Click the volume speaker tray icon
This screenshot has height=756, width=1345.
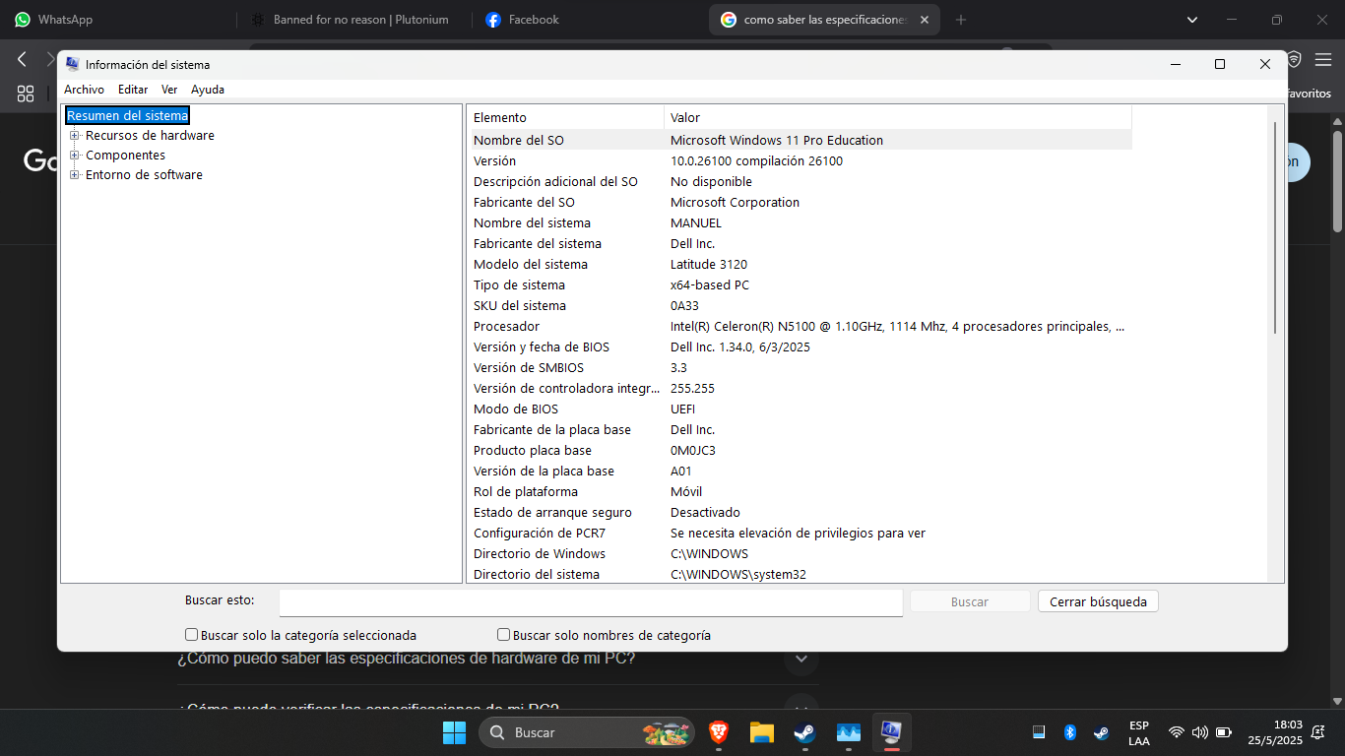(x=1199, y=732)
